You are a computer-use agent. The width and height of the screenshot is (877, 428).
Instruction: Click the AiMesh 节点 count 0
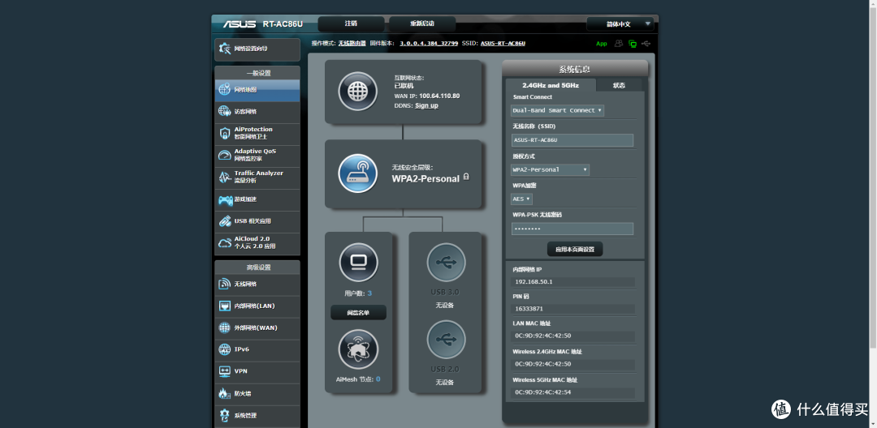[378, 379]
